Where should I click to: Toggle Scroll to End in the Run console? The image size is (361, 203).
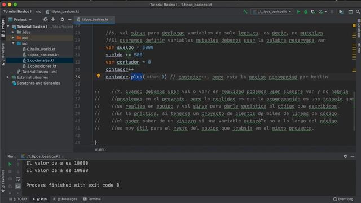tap(18, 186)
